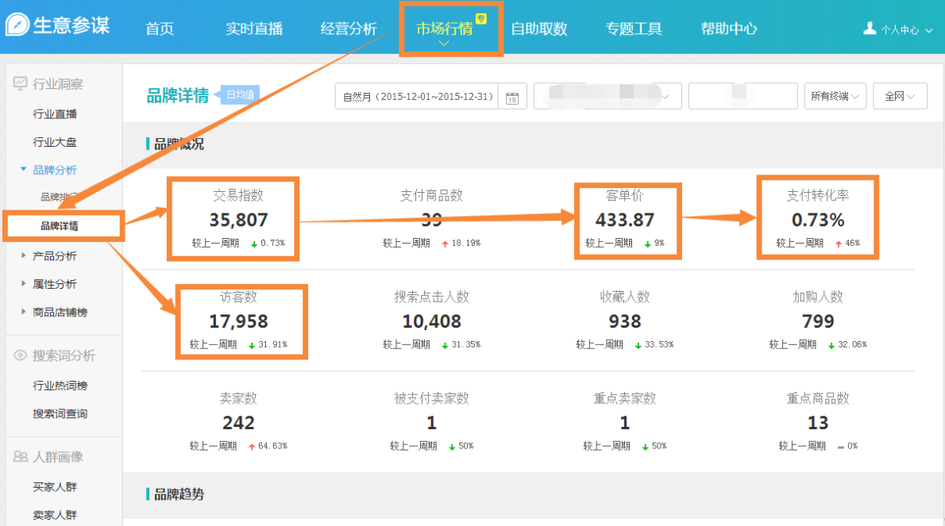945x526 pixels.
Task: Click the 行业洞察 chart icon in sidebar
Action: (x=20, y=83)
